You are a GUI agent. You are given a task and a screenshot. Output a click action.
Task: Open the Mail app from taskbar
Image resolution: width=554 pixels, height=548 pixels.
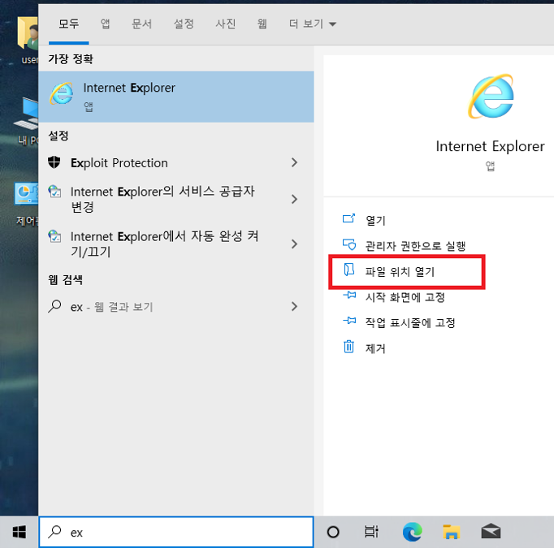click(491, 532)
